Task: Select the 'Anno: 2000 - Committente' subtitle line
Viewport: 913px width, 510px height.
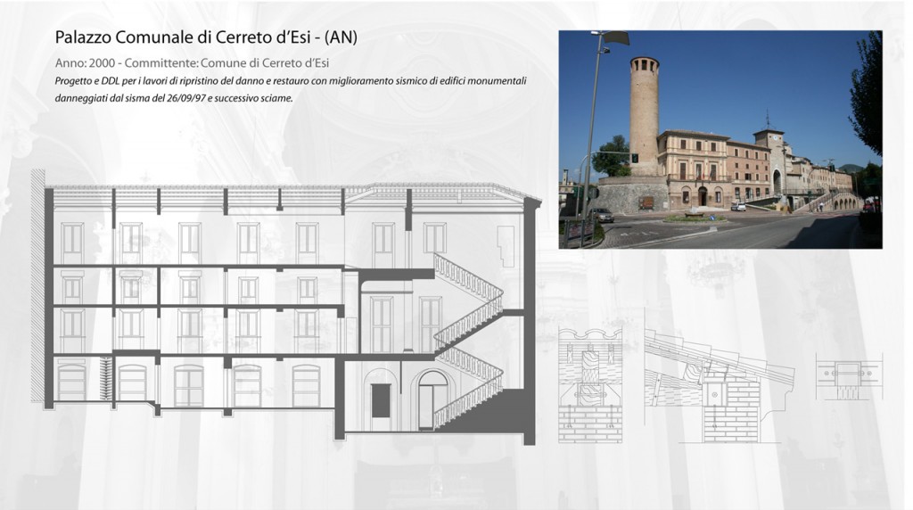Action: coord(193,63)
